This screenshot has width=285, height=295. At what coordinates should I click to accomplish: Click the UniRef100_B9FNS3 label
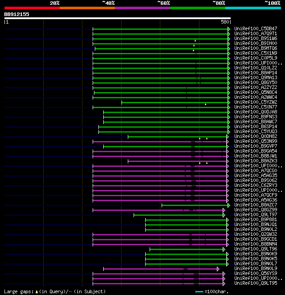coord(256,117)
